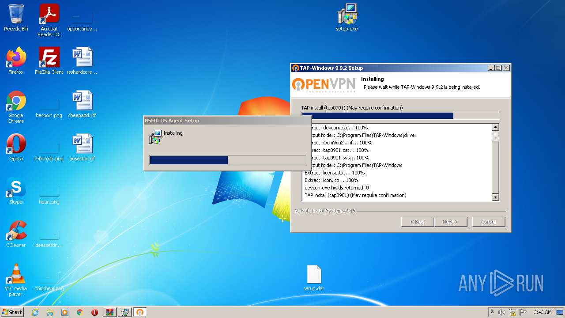Click TAP-Windows install progress bar
Image resolution: width=565 pixels, height=318 pixels.
pyautogui.click(x=401, y=116)
